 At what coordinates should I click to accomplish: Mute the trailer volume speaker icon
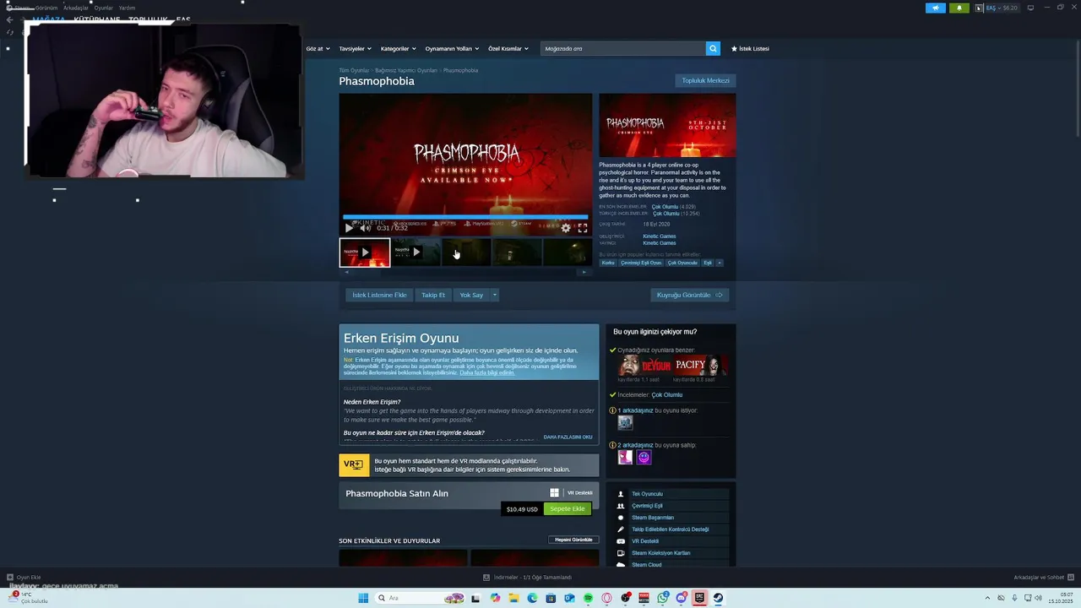(x=365, y=228)
